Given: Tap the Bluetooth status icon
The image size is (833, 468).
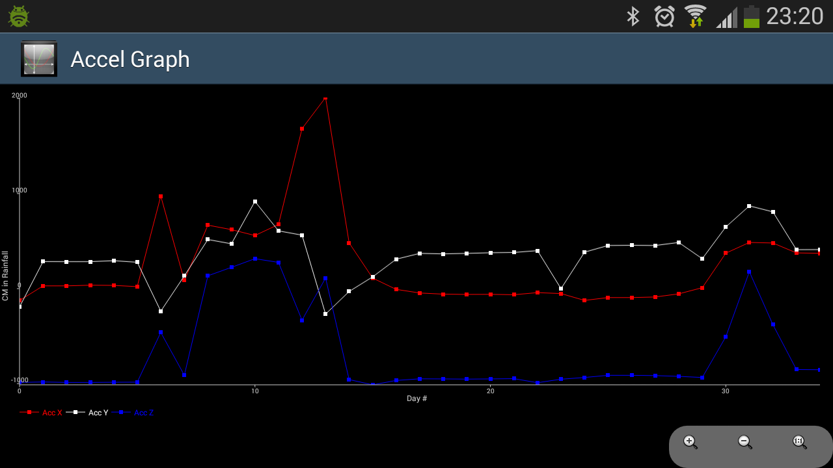Looking at the screenshot, I should (633, 16).
